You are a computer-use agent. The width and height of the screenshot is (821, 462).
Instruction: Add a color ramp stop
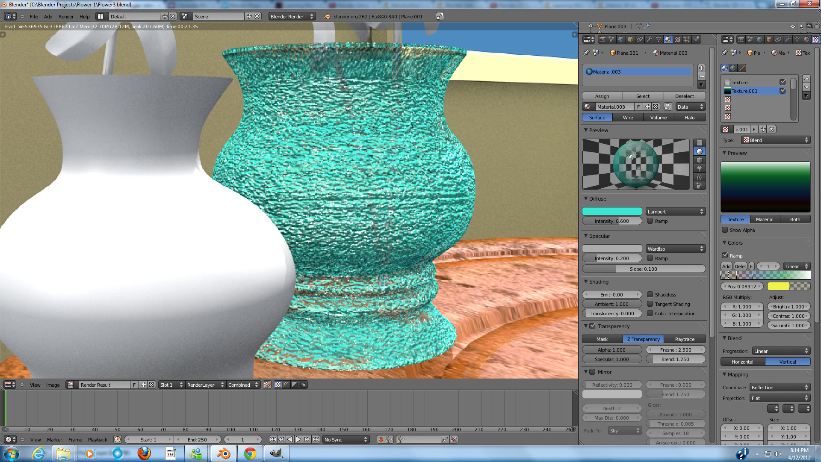(726, 266)
